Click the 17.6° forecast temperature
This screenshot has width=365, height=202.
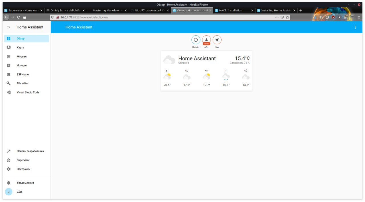tap(187, 85)
